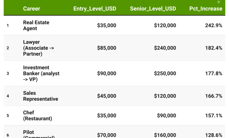This screenshot has width=229, height=138.
Task: Click the Pct_Increase column header text
Action: [206, 9]
